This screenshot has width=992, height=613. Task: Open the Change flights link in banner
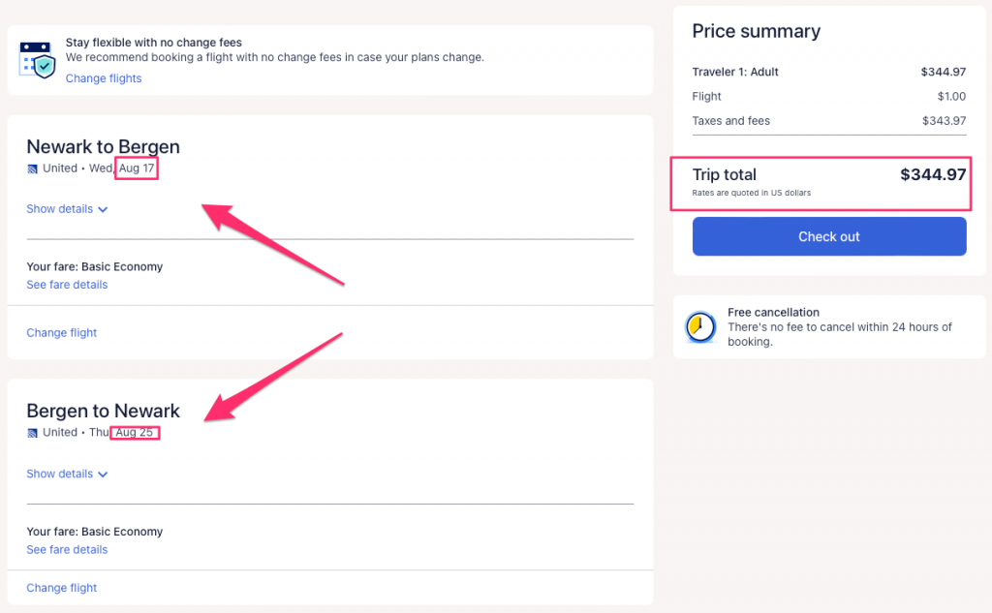tap(104, 78)
